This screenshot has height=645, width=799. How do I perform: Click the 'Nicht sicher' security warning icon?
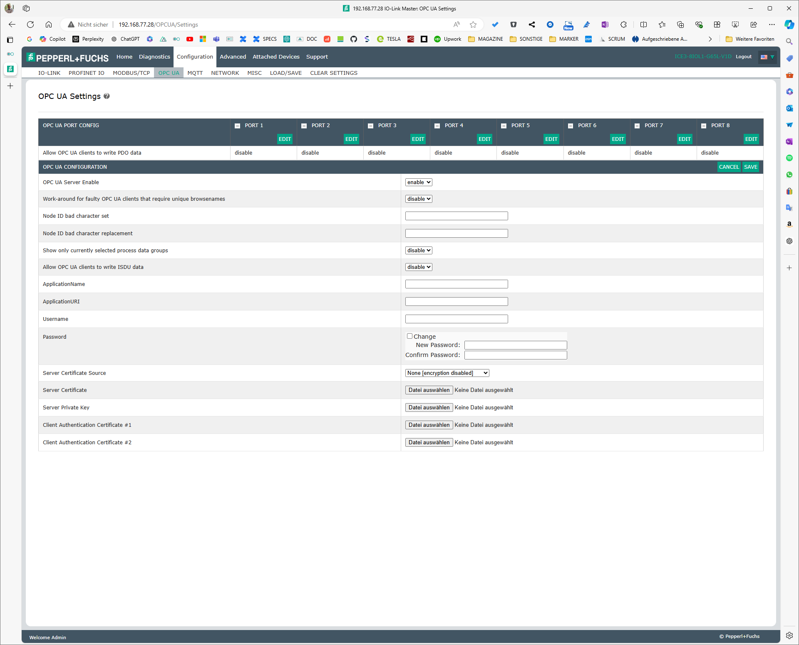click(x=71, y=25)
